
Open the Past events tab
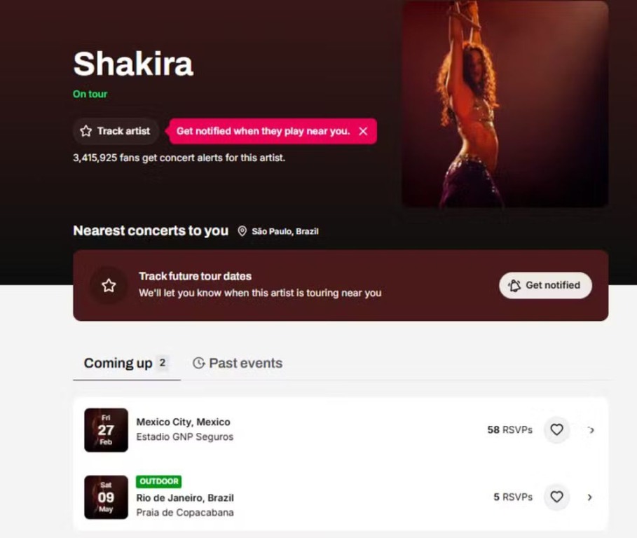(x=245, y=363)
